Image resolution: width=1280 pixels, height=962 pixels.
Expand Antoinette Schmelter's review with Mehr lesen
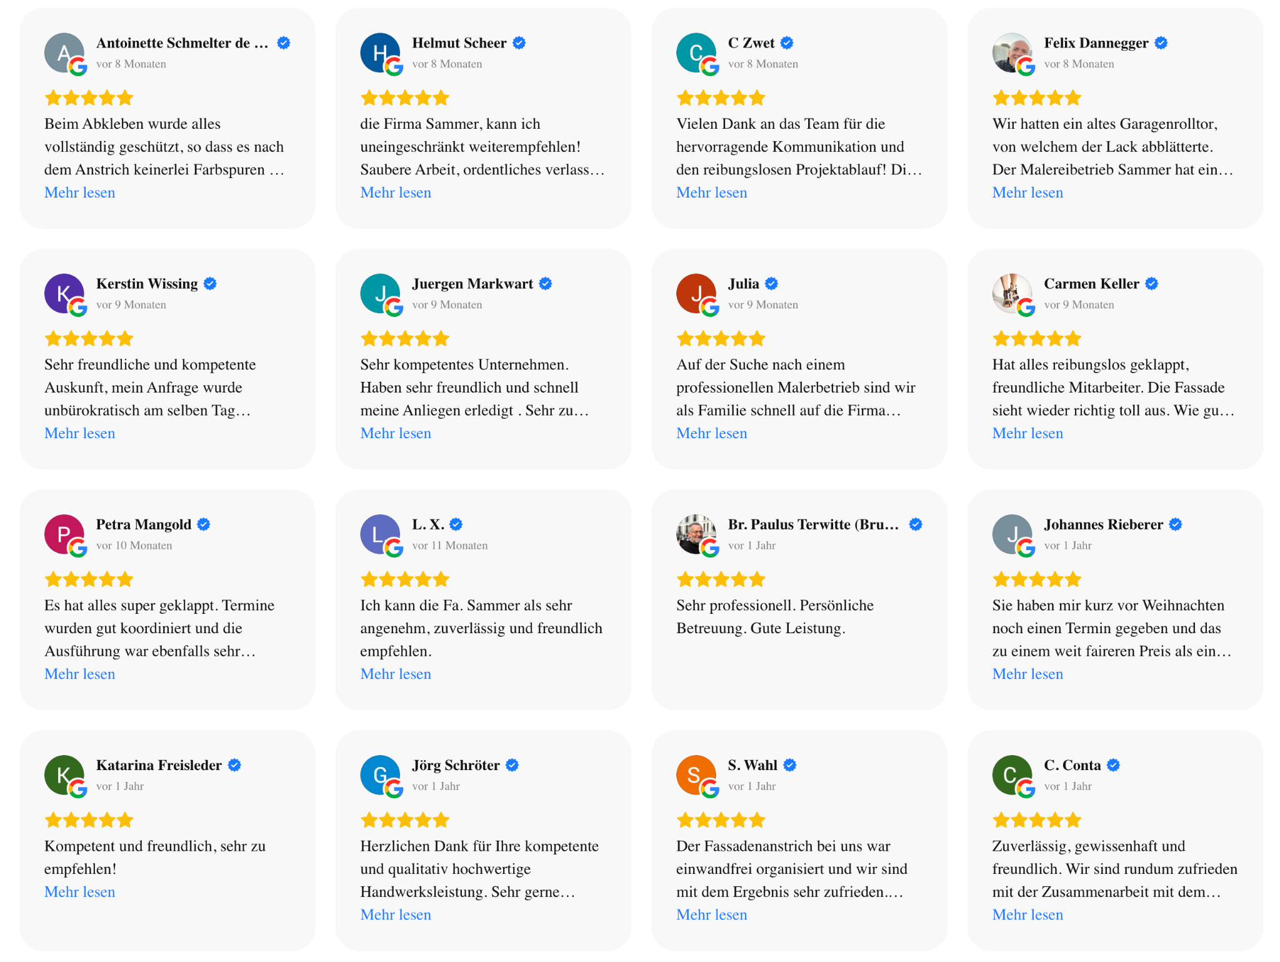(x=80, y=193)
